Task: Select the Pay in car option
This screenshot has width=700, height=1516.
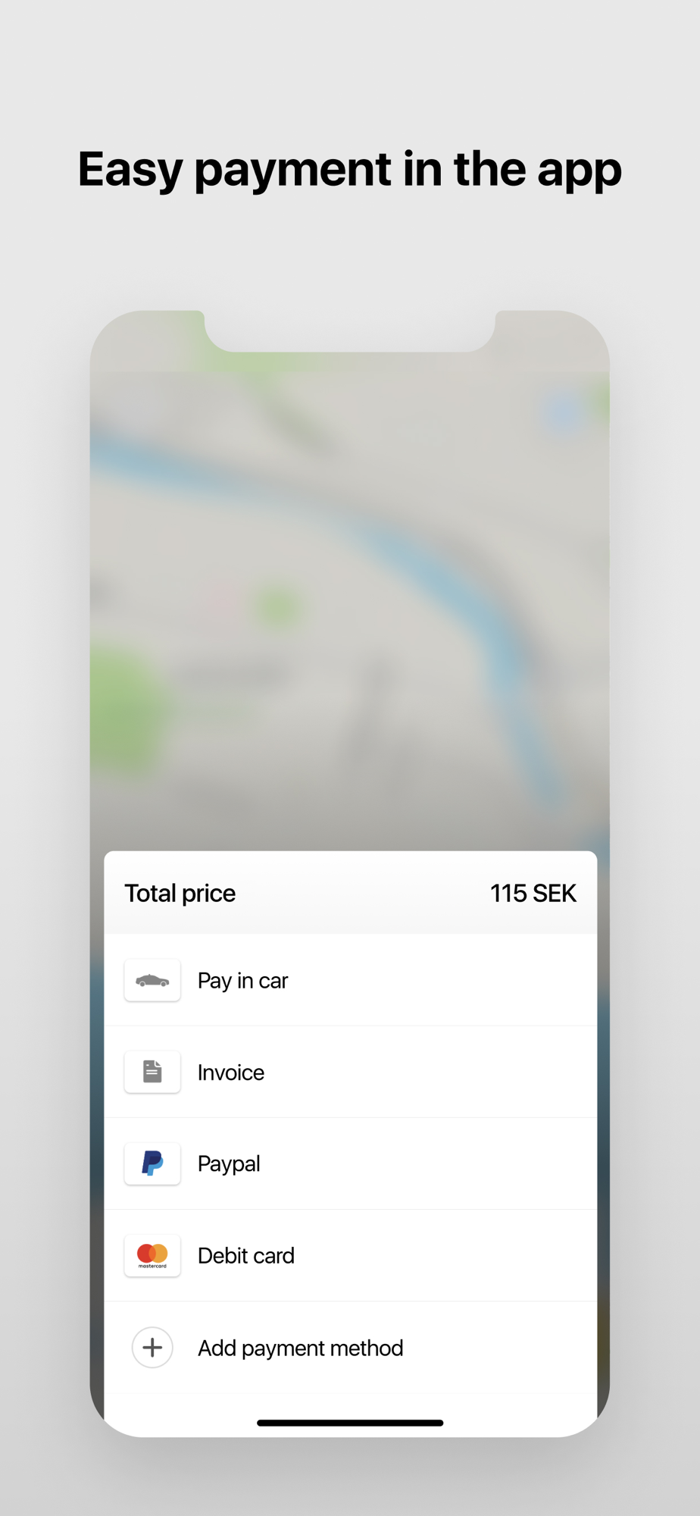Action: click(x=350, y=980)
